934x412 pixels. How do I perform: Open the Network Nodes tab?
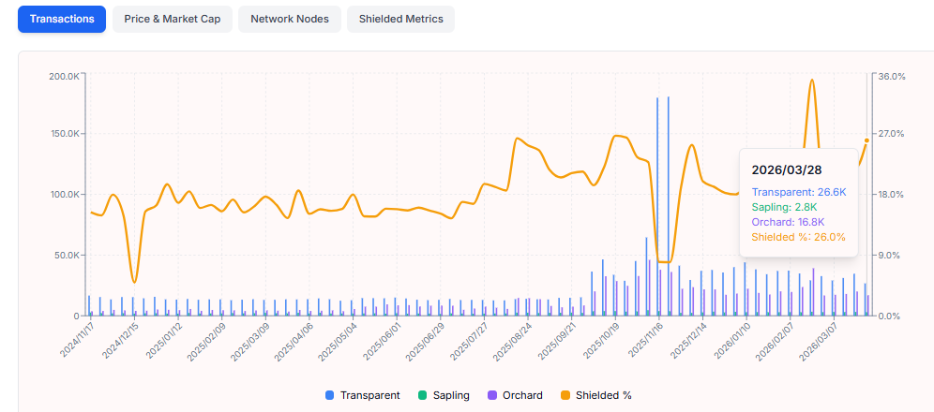click(x=289, y=19)
